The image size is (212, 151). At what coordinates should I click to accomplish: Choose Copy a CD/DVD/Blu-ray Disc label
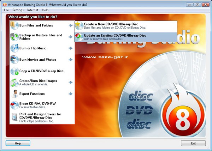[x=41, y=71]
